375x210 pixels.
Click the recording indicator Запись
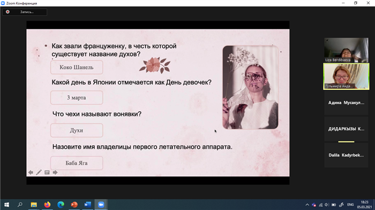point(25,12)
